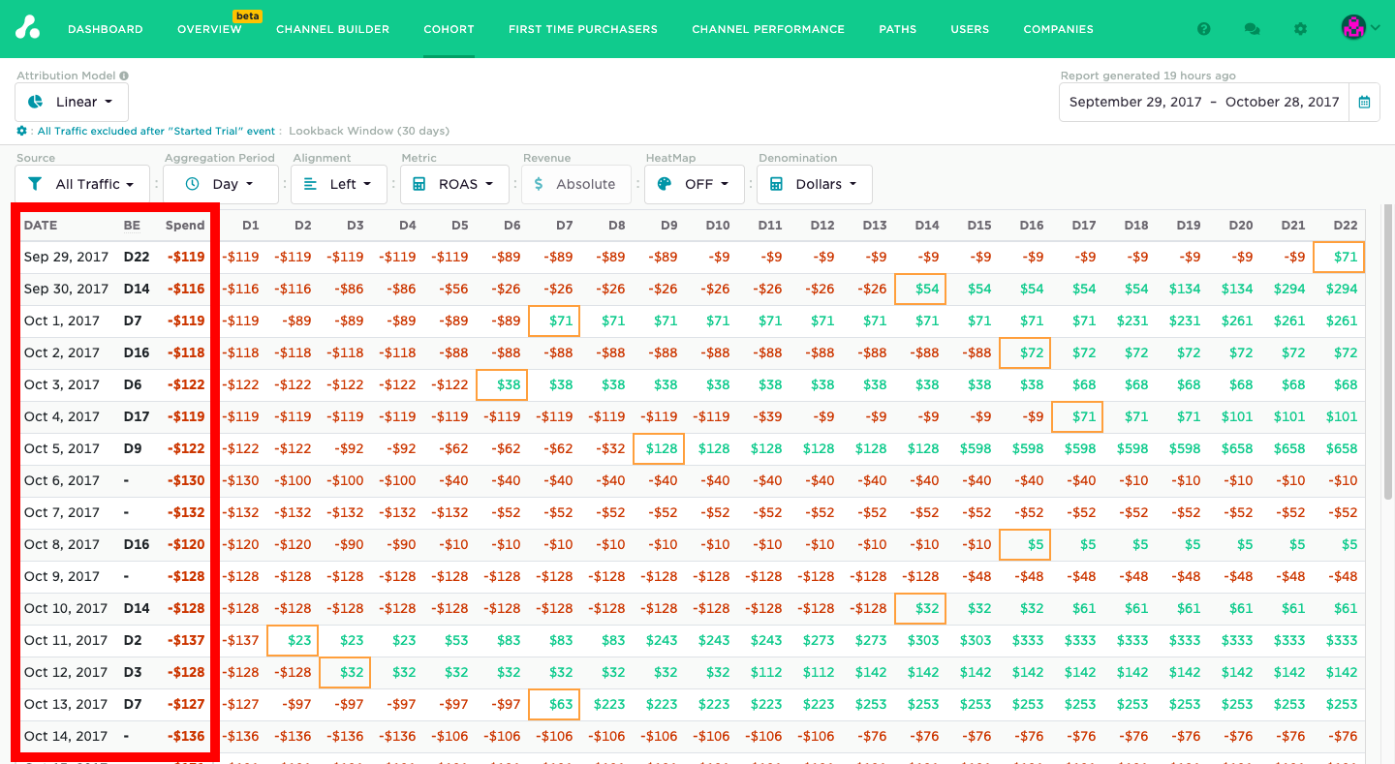
Task: Go to the Users tab
Action: [x=970, y=29]
